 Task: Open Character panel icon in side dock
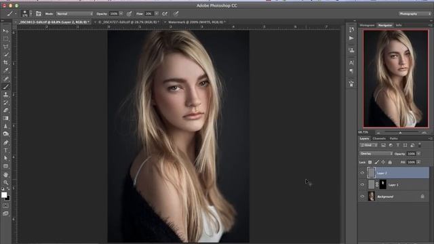[x=351, y=63]
